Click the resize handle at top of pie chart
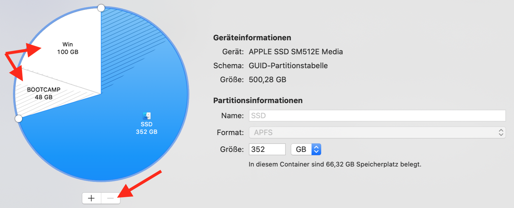Screen dimensions: 514x208 (101, 8)
